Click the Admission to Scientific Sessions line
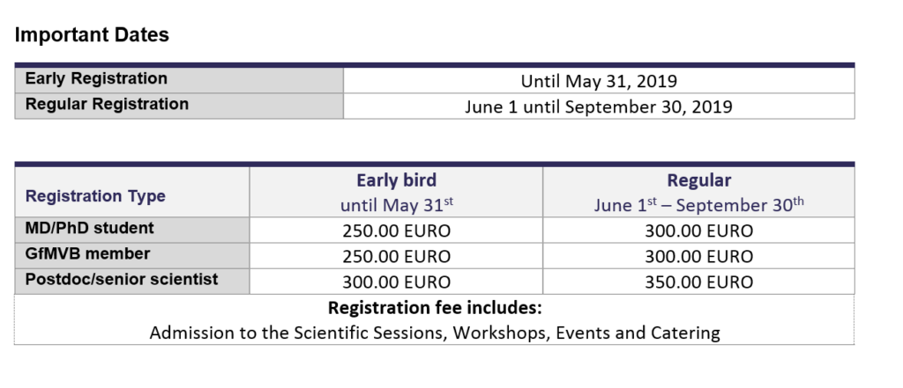This screenshot has width=903, height=388. point(435,333)
